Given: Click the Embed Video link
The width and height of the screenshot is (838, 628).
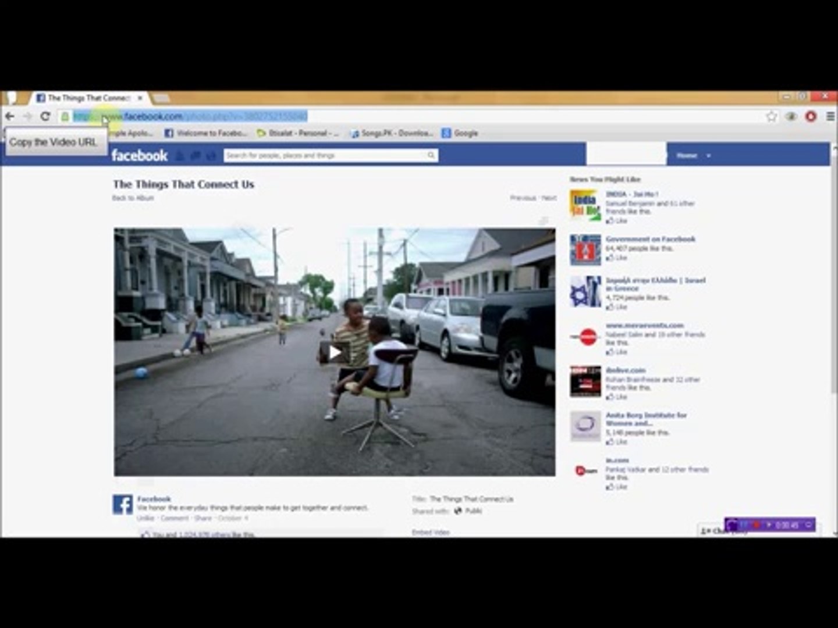Looking at the screenshot, I should (431, 532).
